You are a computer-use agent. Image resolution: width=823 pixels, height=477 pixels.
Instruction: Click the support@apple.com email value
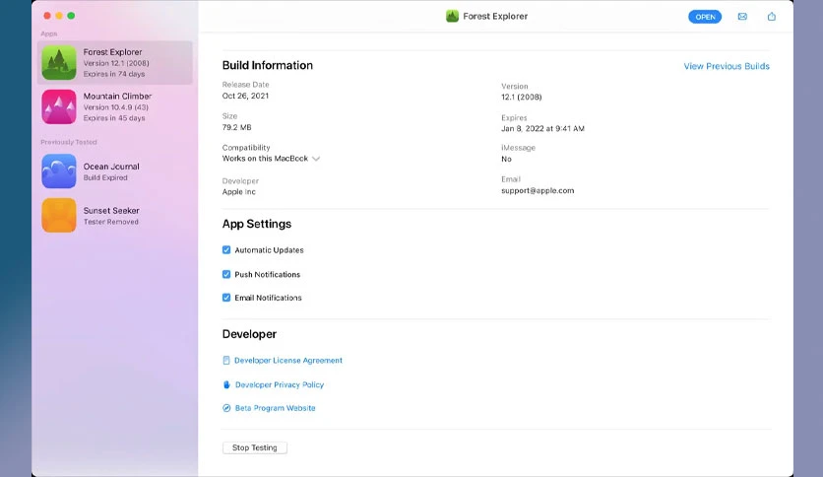(x=538, y=190)
